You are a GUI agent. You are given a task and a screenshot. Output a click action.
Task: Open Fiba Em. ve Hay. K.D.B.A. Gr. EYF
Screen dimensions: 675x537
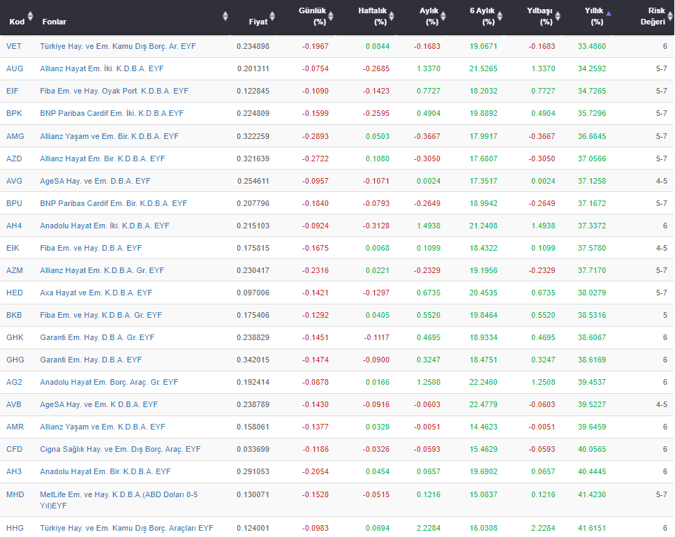pyautogui.click(x=101, y=316)
